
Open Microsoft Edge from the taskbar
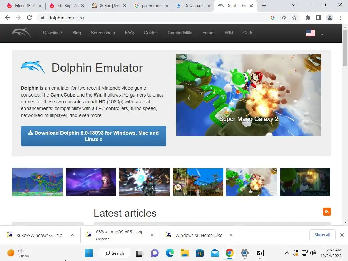tap(170, 253)
